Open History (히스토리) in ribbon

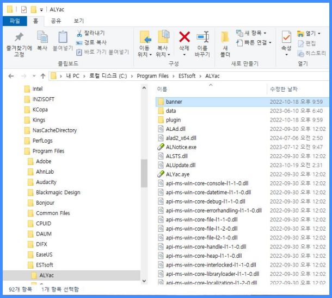[311, 53]
